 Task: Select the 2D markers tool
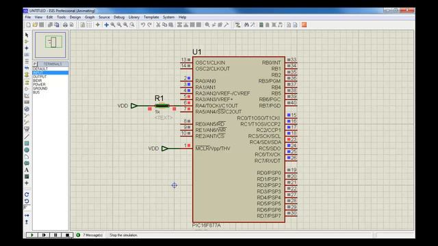27,183
